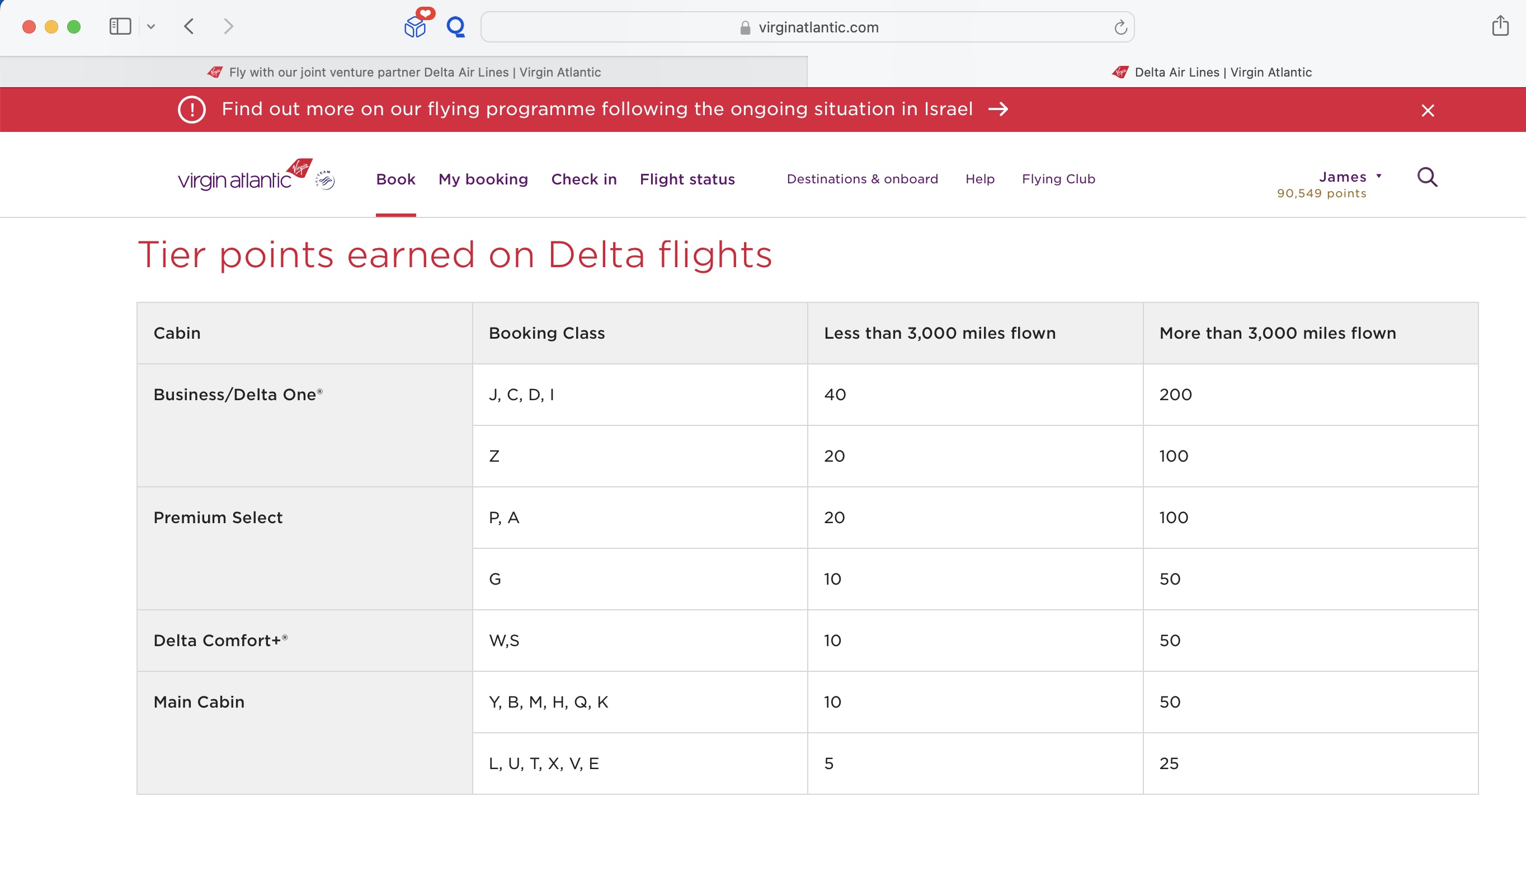Click the '40' tier points cell
This screenshot has height=882, width=1526.
pyautogui.click(x=975, y=395)
